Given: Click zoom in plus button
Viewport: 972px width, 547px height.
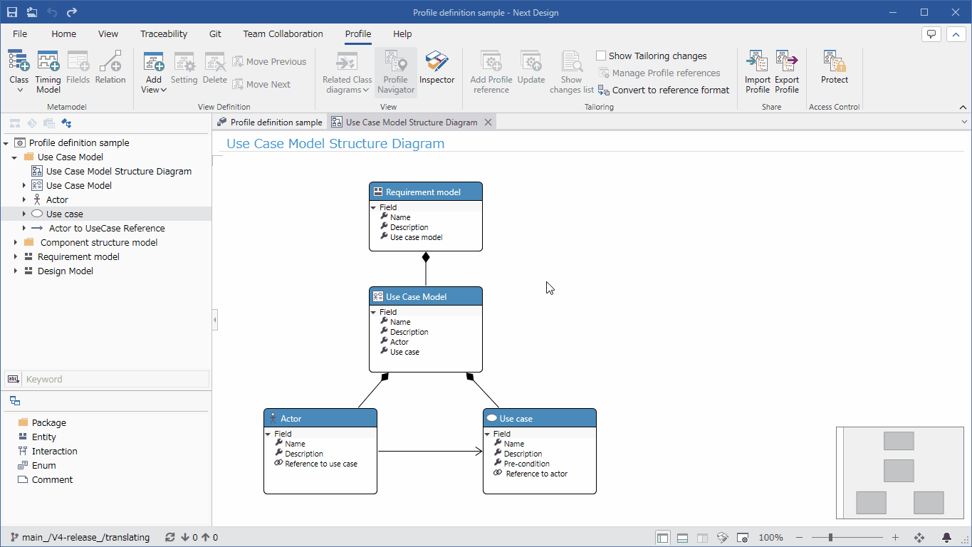Looking at the screenshot, I should tap(895, 538).
